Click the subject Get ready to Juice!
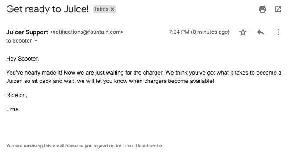Screen dimensions: 290x168 pos(47,9)
